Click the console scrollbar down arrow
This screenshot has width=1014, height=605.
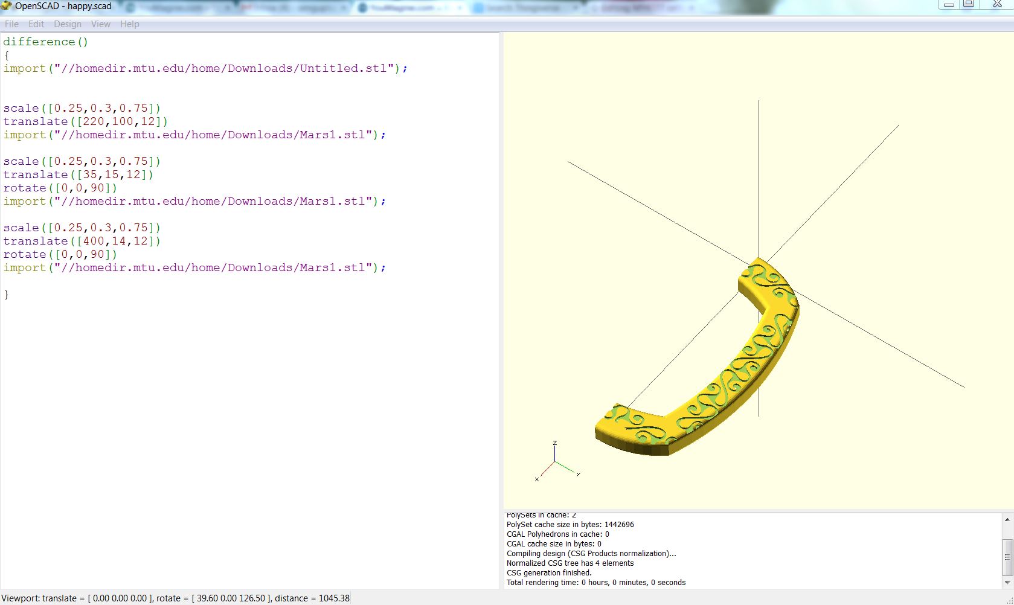coord(1007,583)
